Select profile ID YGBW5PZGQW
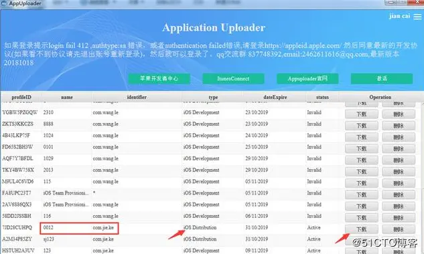424x254 pixels. tap(19, 112)
